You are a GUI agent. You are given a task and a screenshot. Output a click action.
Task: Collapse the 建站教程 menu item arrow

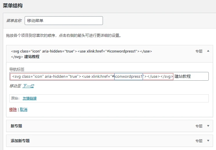click(x=208, y=51)
